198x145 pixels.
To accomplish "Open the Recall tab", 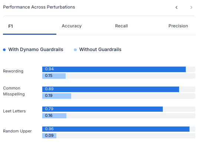I will [x=121, y=26].
